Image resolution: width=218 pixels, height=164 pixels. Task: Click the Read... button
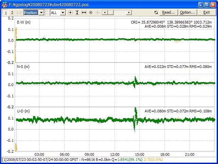(x=168, y=12)
